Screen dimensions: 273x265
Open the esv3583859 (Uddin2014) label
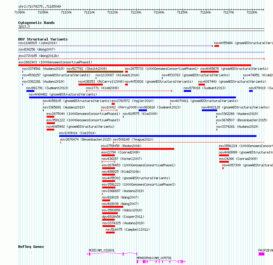point(122,210)
